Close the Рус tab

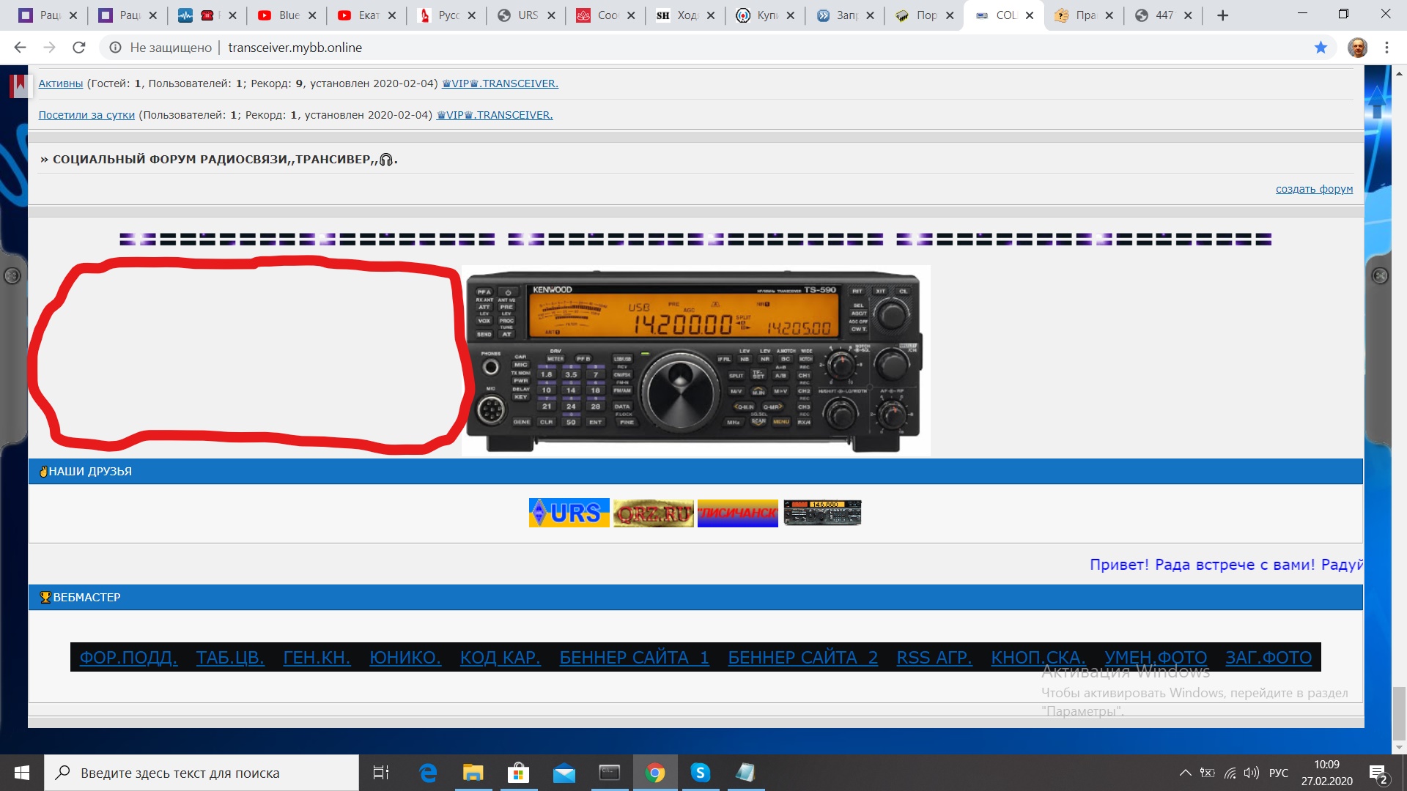(x=472, y=15)
